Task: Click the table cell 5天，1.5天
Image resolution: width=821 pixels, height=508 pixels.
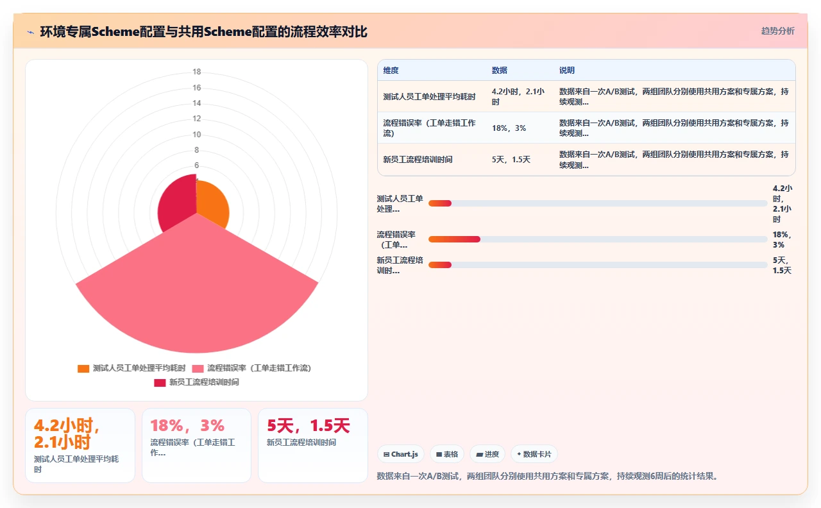Action: point(520,160)
